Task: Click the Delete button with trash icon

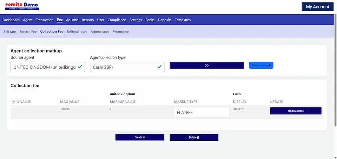Action: [x=194, y=137]
